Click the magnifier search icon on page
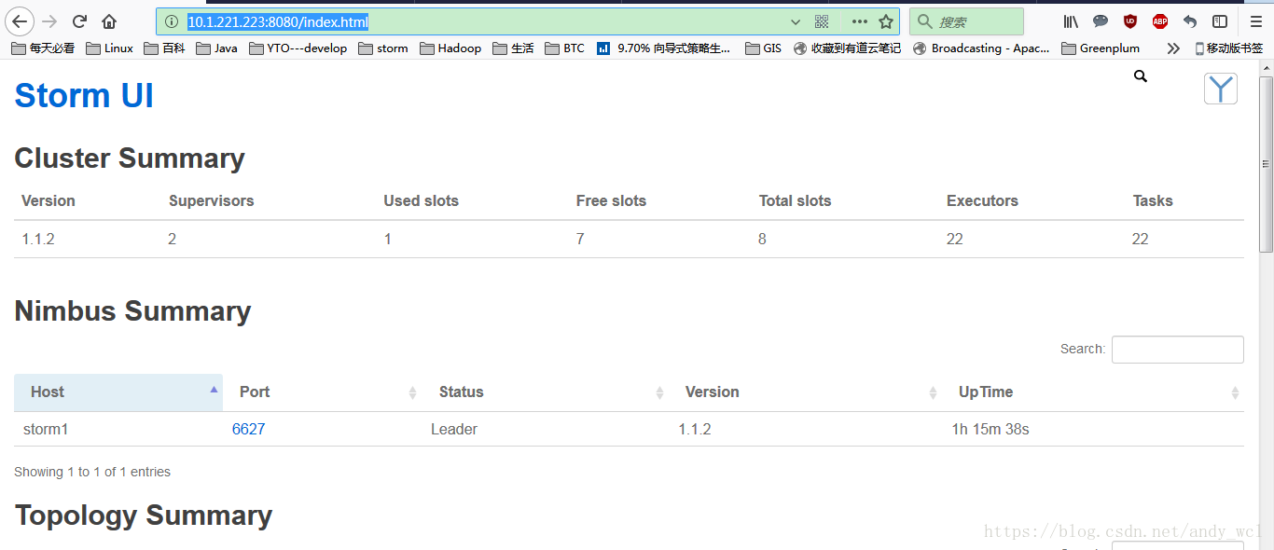1274x550 pixels. pyautogui.click(x=1141, y=76)
